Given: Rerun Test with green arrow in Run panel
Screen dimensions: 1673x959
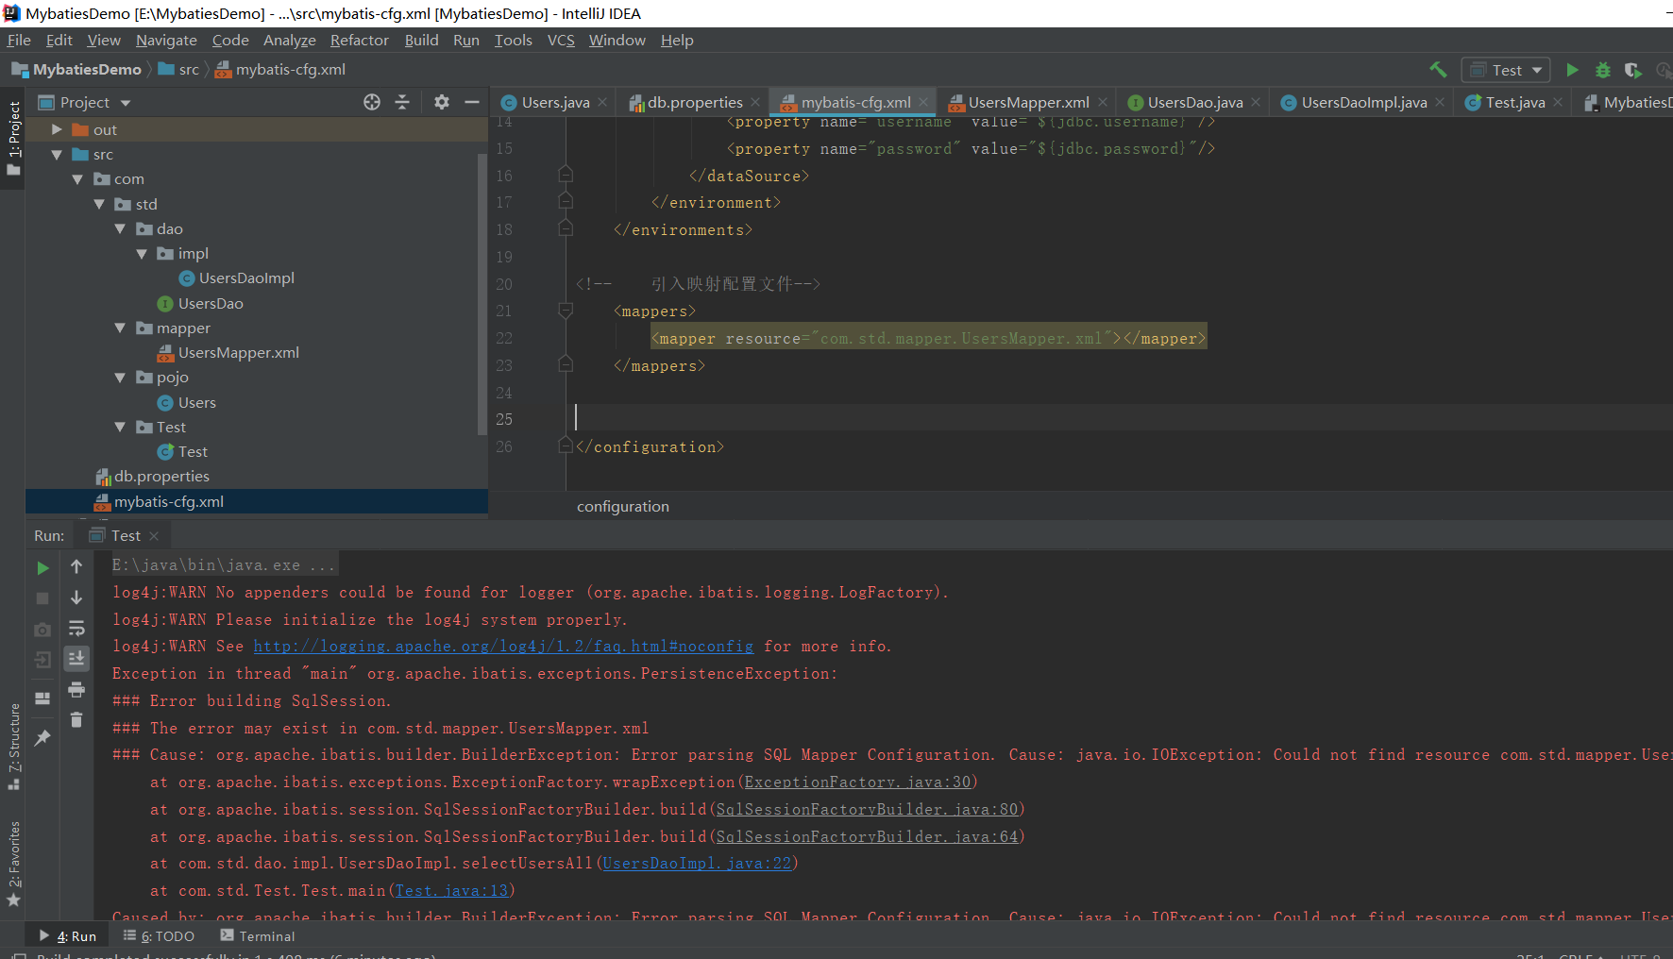Looking at the screenshot, I should click(x=42, y=567).
